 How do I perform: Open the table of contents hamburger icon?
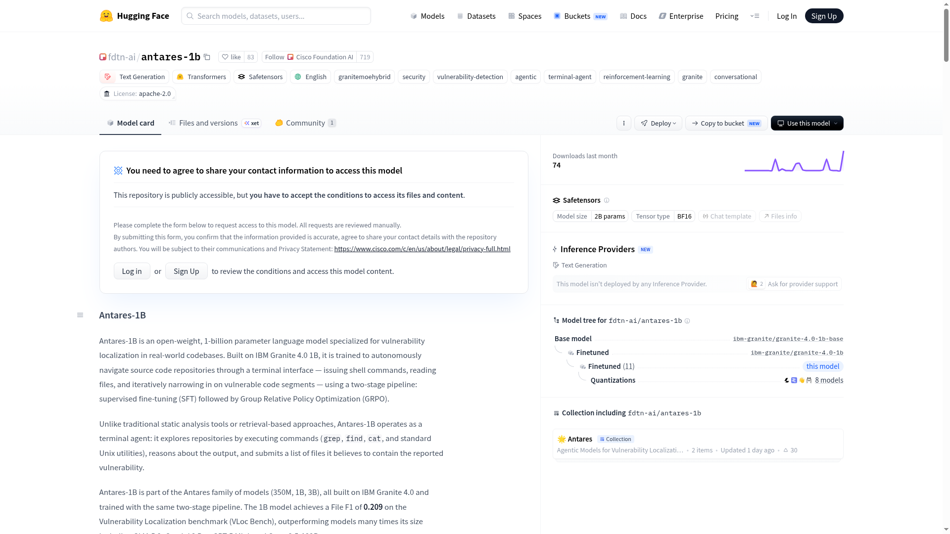[x=80, y=315]
